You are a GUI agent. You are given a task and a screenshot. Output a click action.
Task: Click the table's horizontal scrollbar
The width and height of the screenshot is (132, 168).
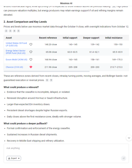47,71
